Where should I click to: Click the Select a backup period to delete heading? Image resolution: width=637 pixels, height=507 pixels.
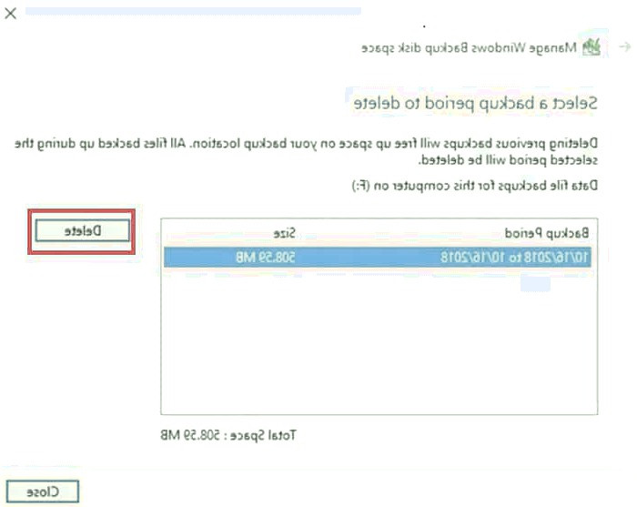click(475, 103)
